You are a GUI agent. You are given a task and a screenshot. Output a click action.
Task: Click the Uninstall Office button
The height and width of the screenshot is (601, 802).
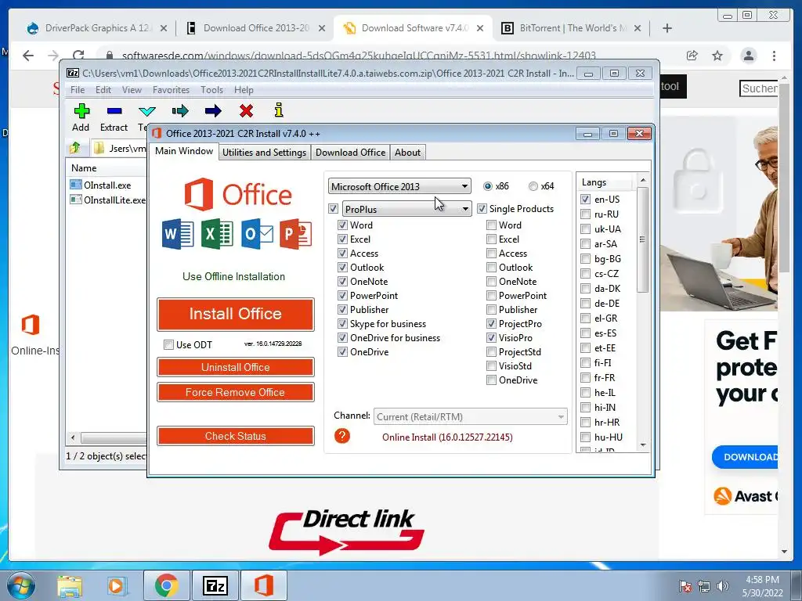pos(235,367)
